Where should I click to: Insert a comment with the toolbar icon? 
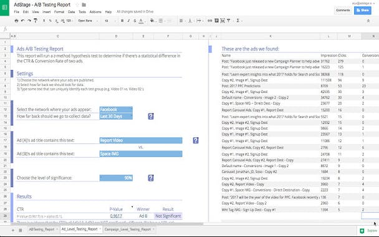coord(216,21)
